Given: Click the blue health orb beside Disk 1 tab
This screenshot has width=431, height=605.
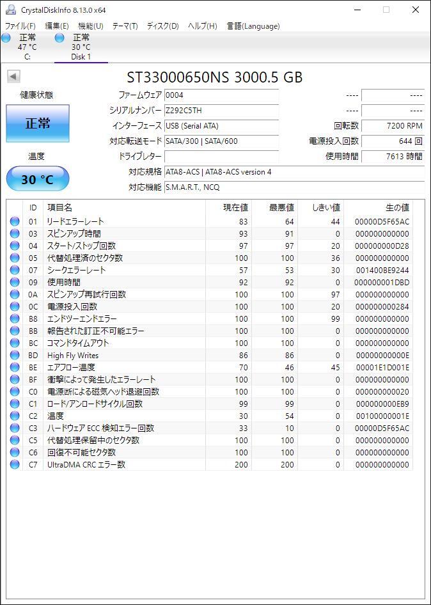Looking at the screenshot, I should coord(59,38).
